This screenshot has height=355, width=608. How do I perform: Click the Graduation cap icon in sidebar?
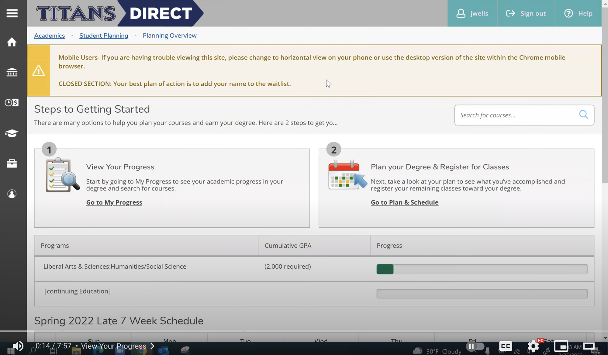pos(12,133)
